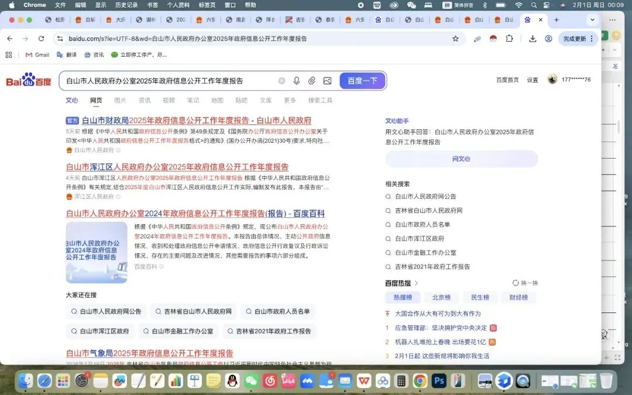
Task: Open a new Chrome tab
Action: pos(557,20)
